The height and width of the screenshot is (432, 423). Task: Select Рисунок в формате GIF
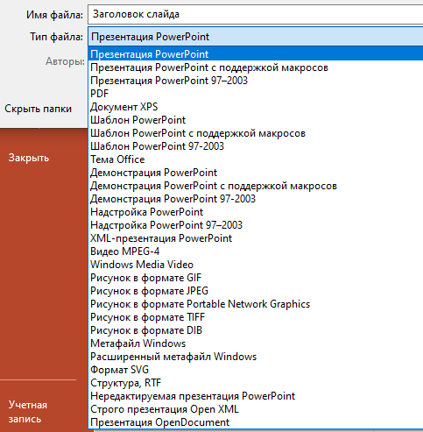[256, 278]
